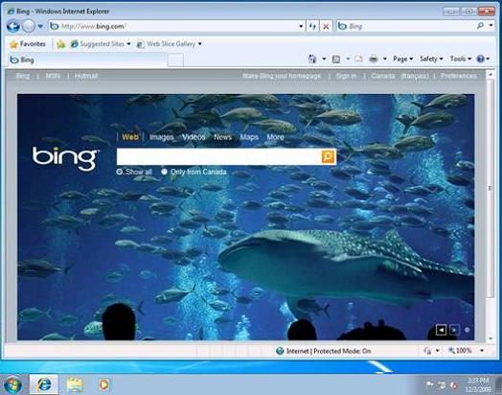Click the main Bing search text box
The height and width of the screenshot is (395, 502).
pyautogui.click(x=219, y=156)
